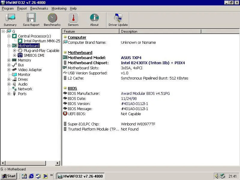Collapse the Central Processor(s) node
The image size is (240, 180).
pyautogui.click(x=9, y=36)
